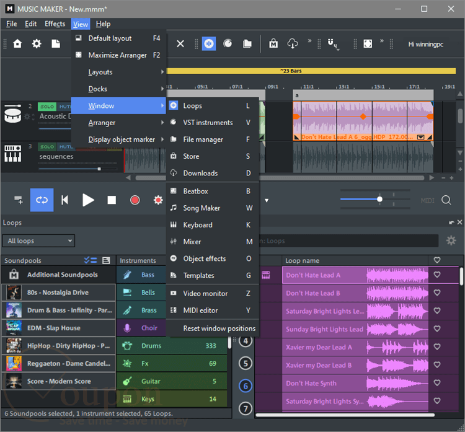Toggle the magnet snap tool dropdown
The width and height of the screenshot is (465, 432).
[332, 44]
